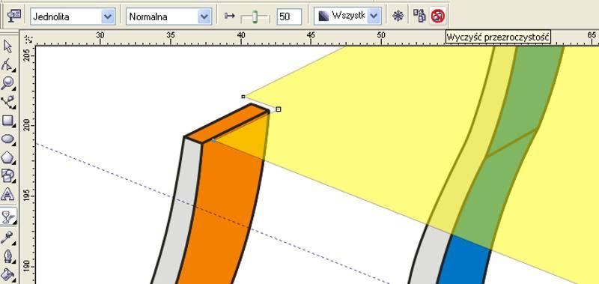Click the Clear transparency red icon
This screenshot has height=284, width=599.
437,16
